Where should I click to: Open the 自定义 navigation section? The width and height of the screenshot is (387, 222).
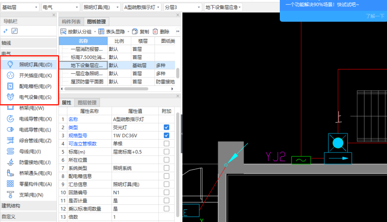[x=29, y=216]
